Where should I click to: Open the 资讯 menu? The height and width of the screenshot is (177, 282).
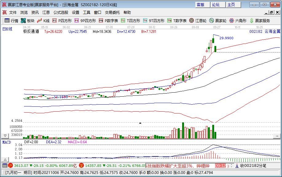[x=35, y=12]
